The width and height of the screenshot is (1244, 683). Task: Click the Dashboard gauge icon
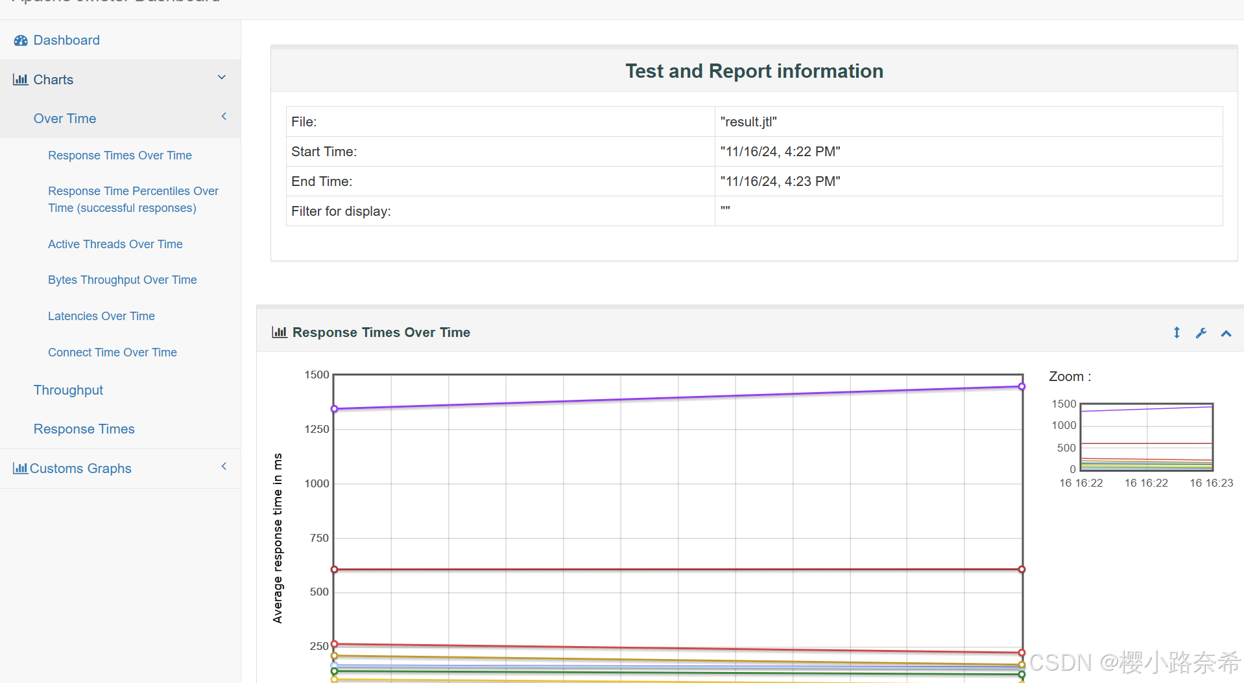pos(21,40)
